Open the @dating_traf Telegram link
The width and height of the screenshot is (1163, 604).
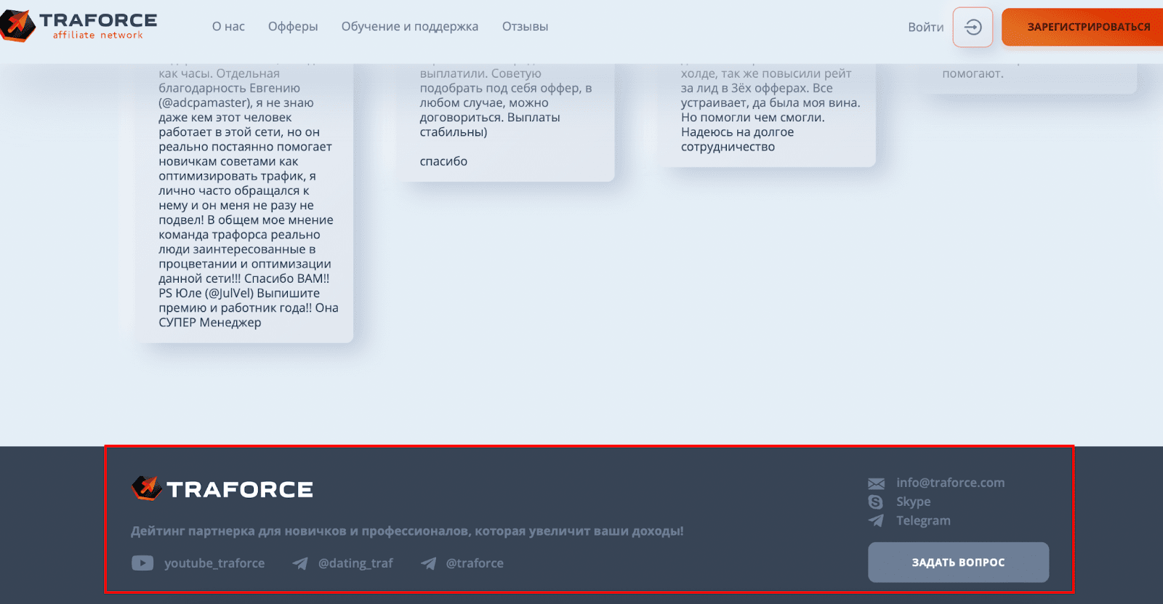(355, 563)
